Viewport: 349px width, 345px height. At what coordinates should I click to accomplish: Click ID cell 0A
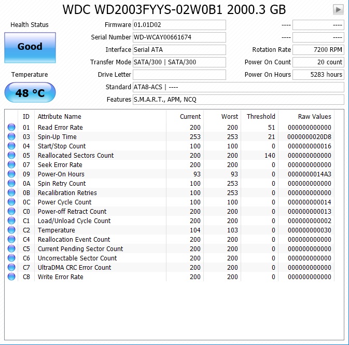(26, 184)
